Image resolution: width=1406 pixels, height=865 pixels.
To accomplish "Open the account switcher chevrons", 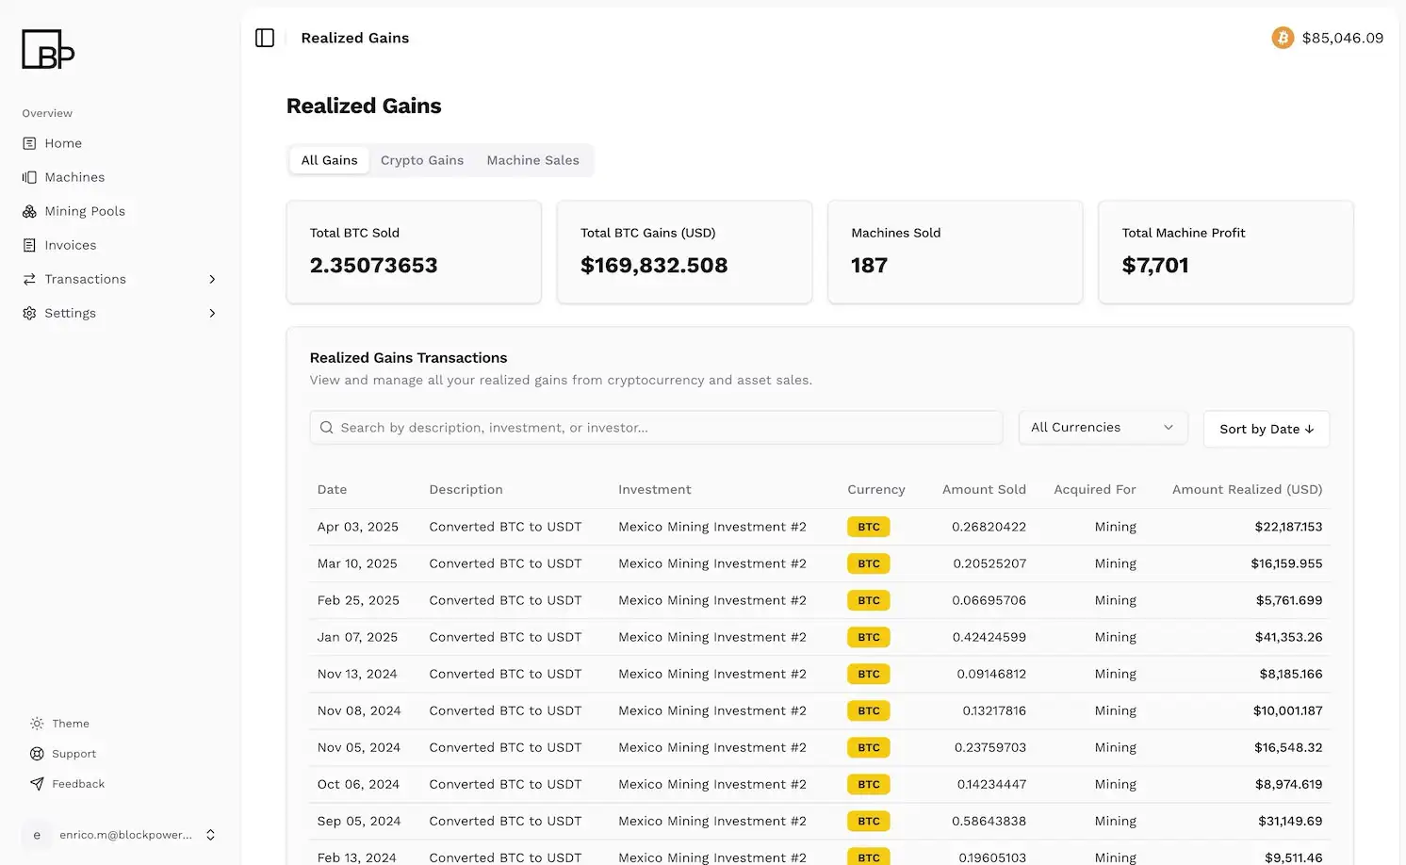I will click(210, 835).
